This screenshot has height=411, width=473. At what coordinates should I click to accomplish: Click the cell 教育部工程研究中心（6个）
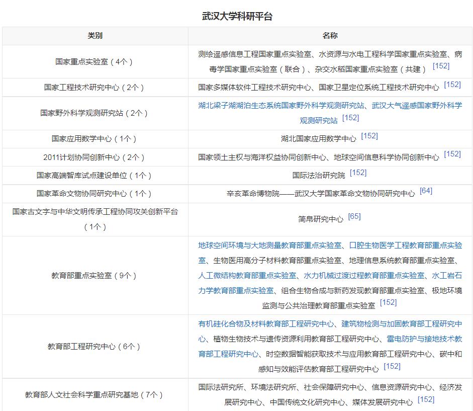click(95, 347)
